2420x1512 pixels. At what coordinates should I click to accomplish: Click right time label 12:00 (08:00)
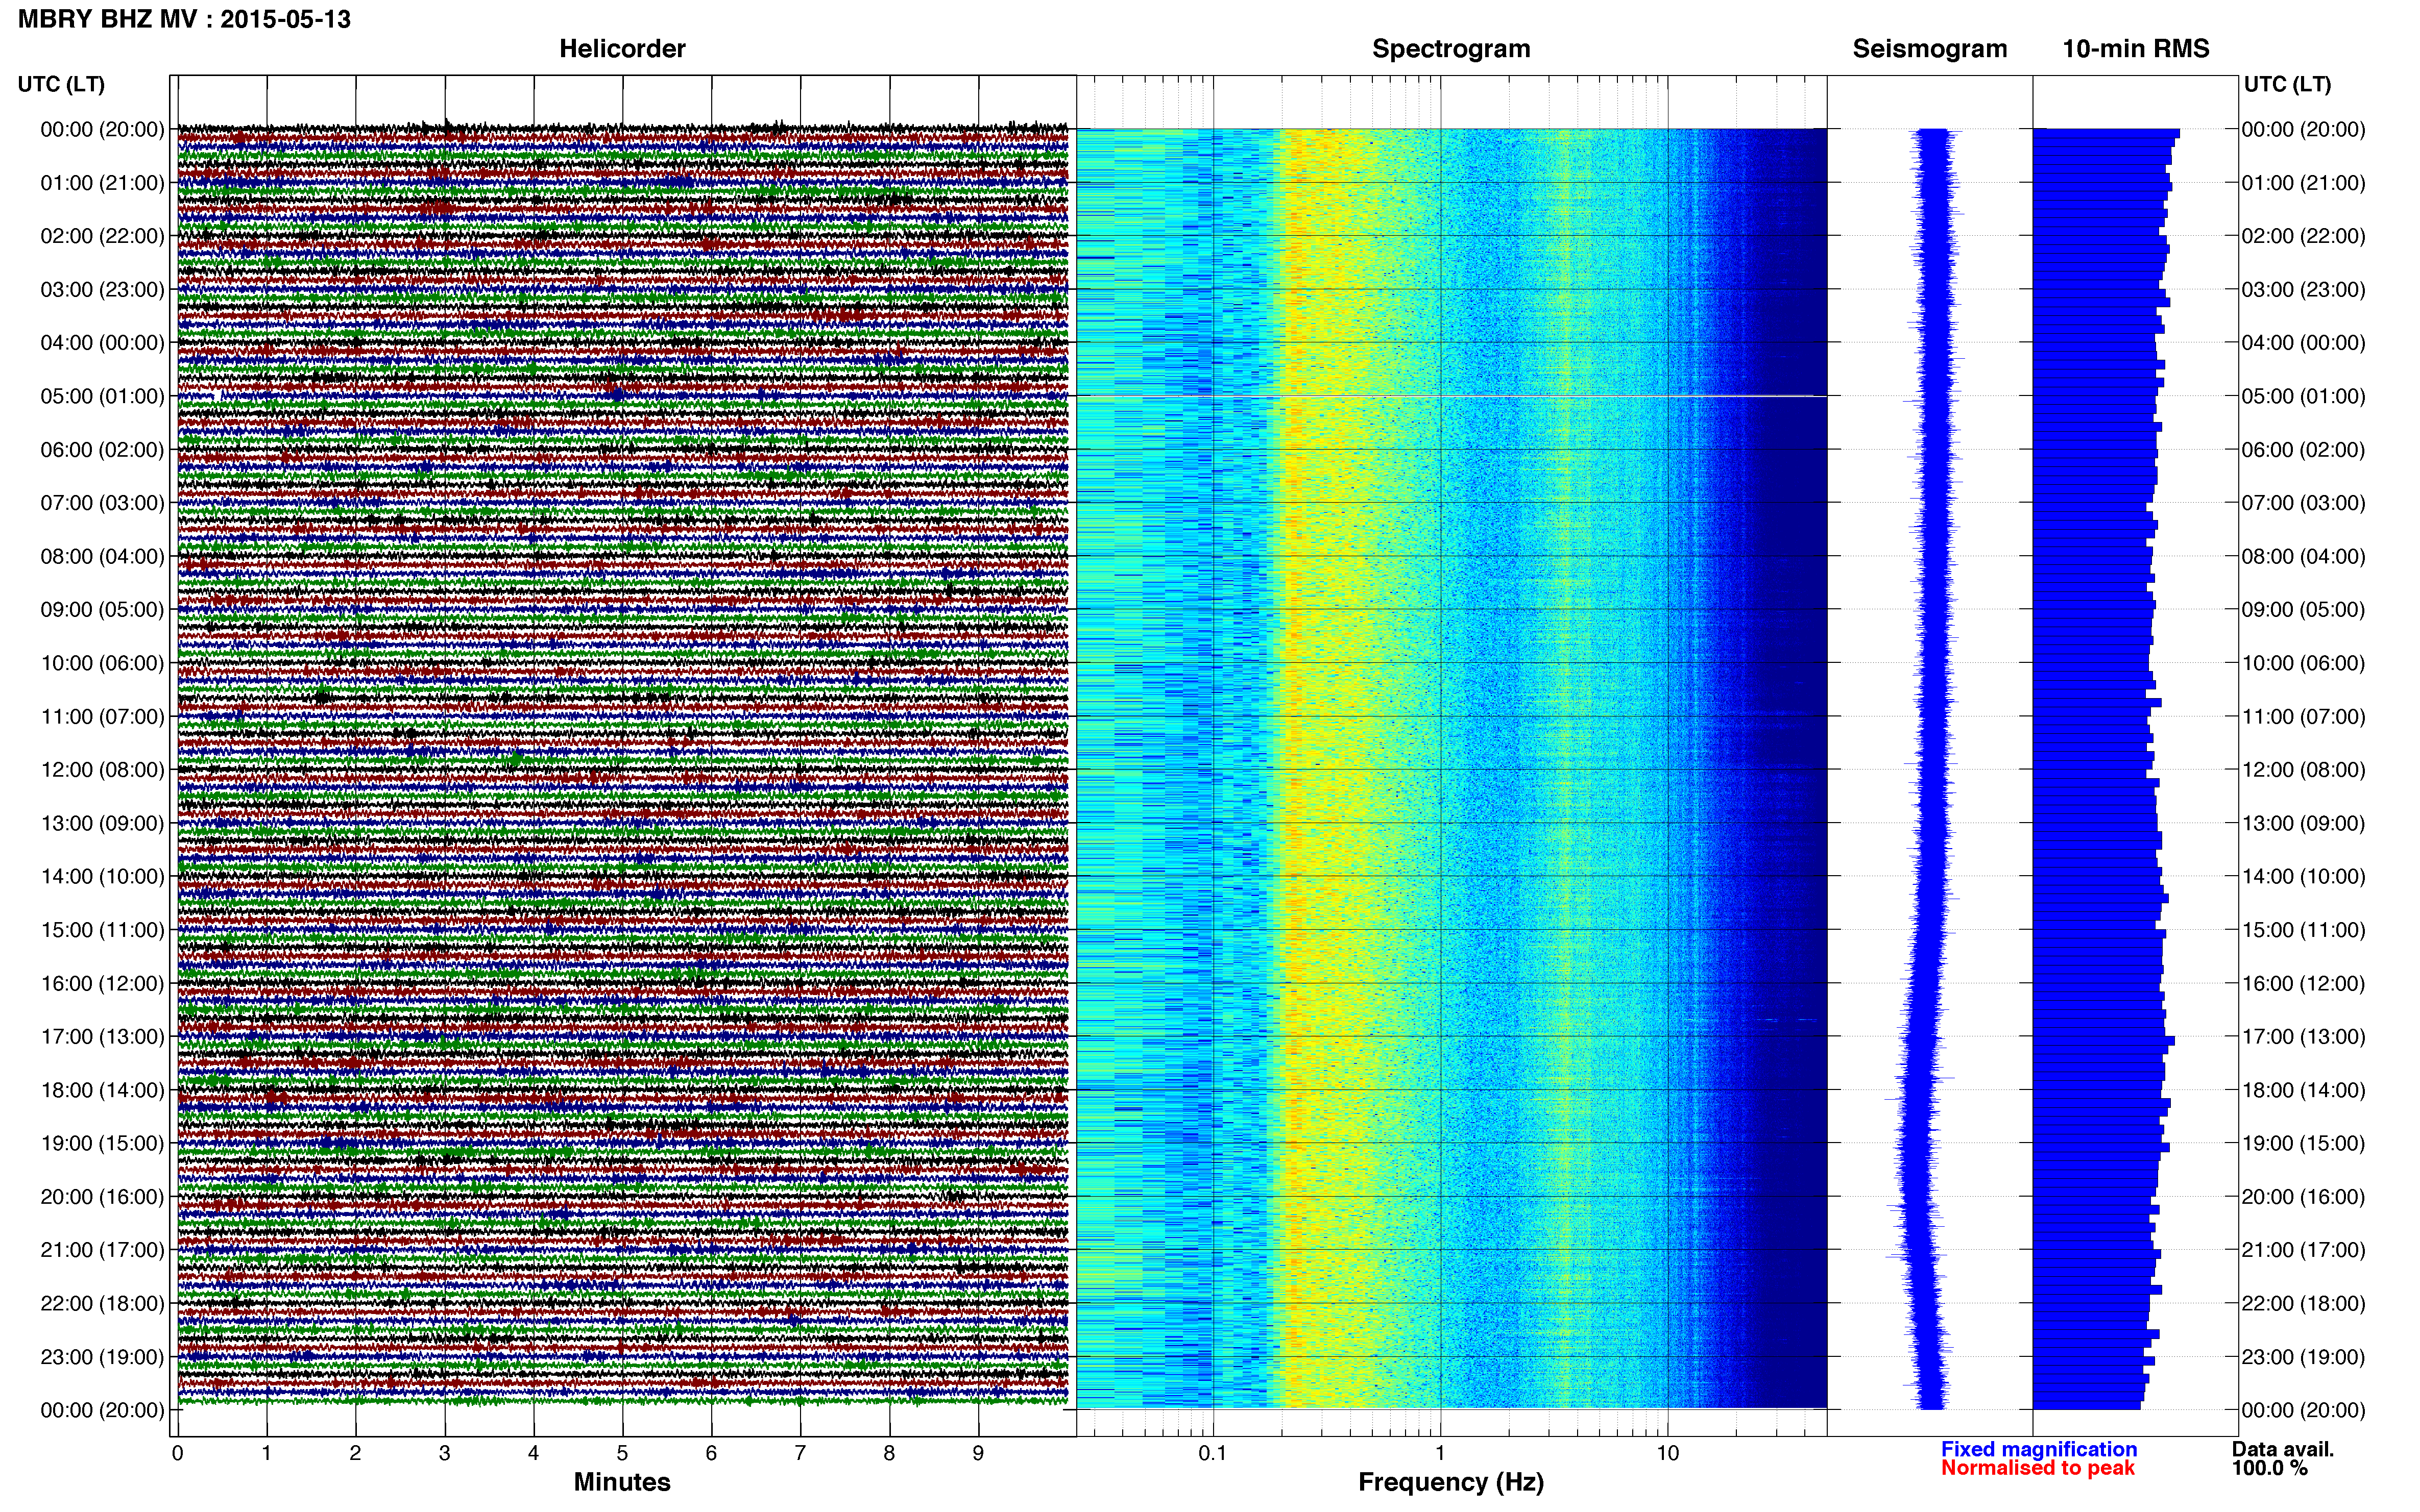(2304, 770)
